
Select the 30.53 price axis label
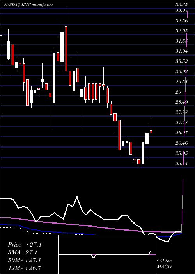[x=181, y=61]
